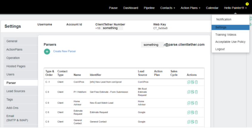
Task: Click lead source '9th Root Estimate Request'
Action: tap(142, 92)
